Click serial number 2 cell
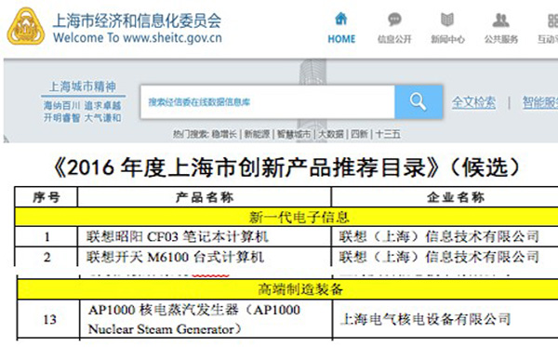This screenshot has width=558, height=347. pyautogui.click(x=46, y=257)
